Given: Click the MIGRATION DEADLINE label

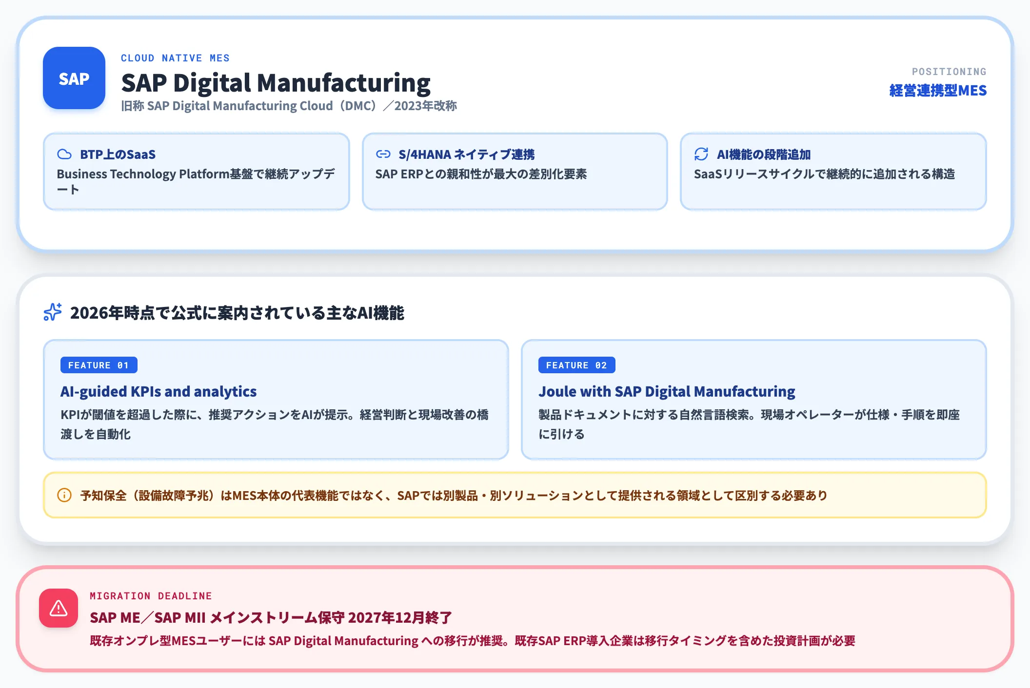Looking at the screenshot, I should tap(151, 595).
